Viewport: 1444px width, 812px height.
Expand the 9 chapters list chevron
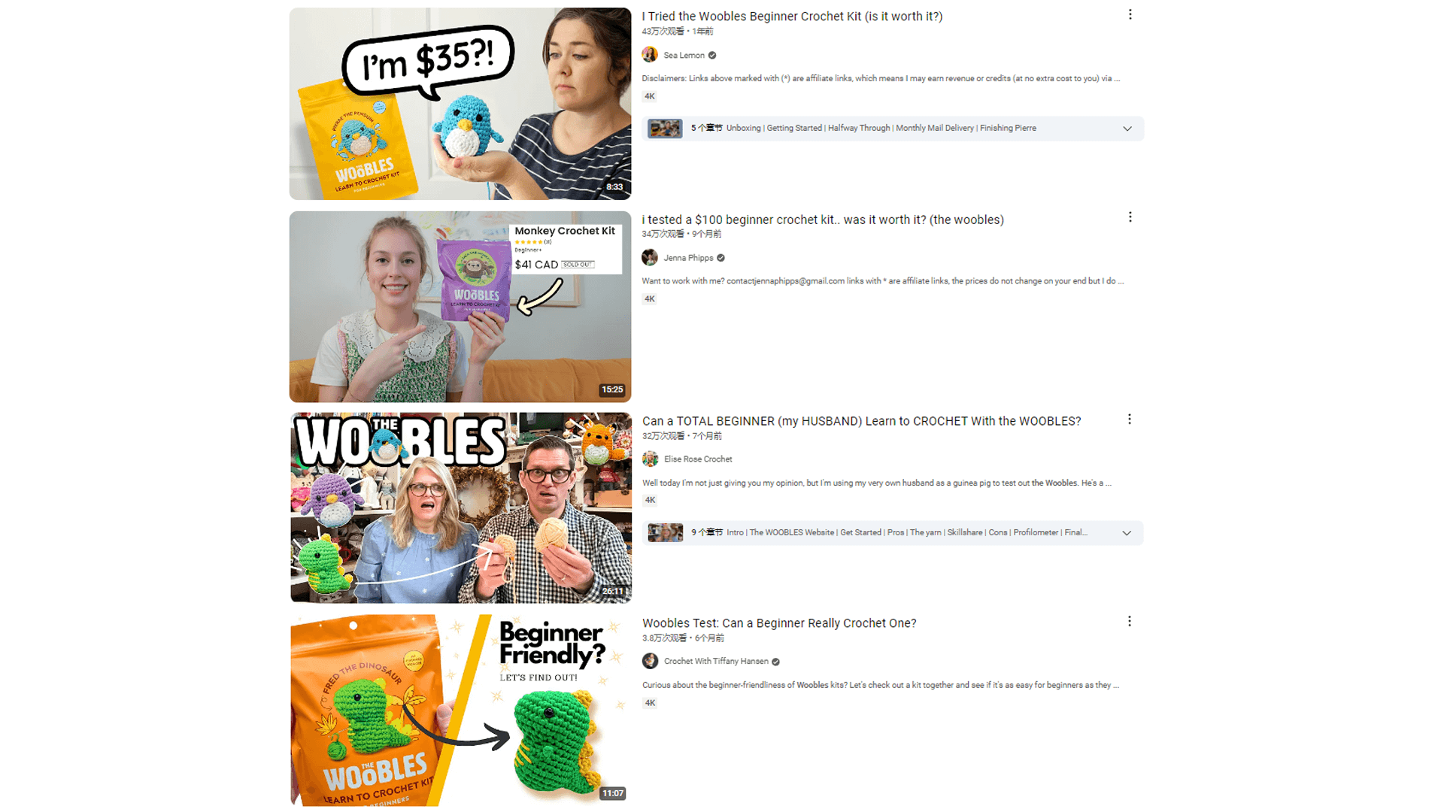pyautogui.click(x=1127, y=533)
